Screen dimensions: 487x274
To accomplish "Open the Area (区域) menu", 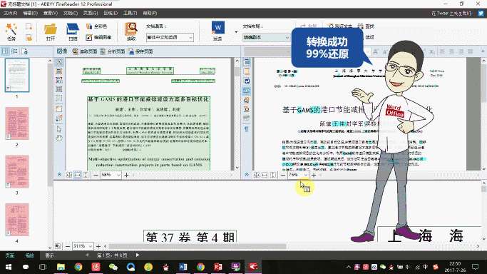I will point(111,13).
